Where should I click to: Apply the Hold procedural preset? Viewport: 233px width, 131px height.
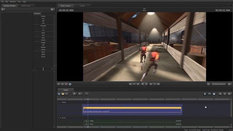tap(43, 45)
